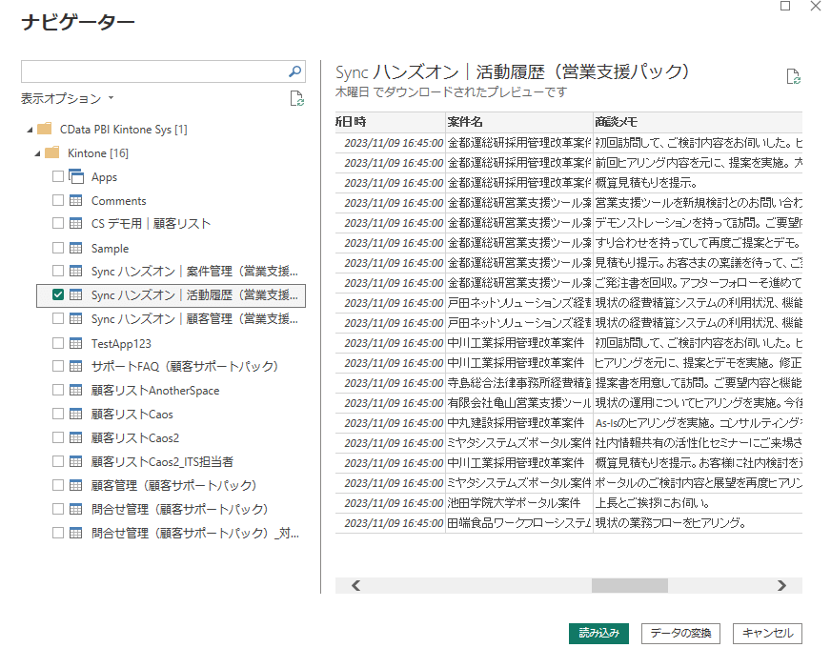Click cell 上長とご挨拶にお伺い。
The image size is (831, 648).
pyautogui.click(x=698, y=503)
